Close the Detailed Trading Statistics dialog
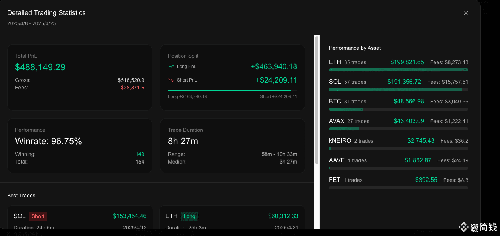This screenshot has width=500, height=236. [x=466, y=13]
